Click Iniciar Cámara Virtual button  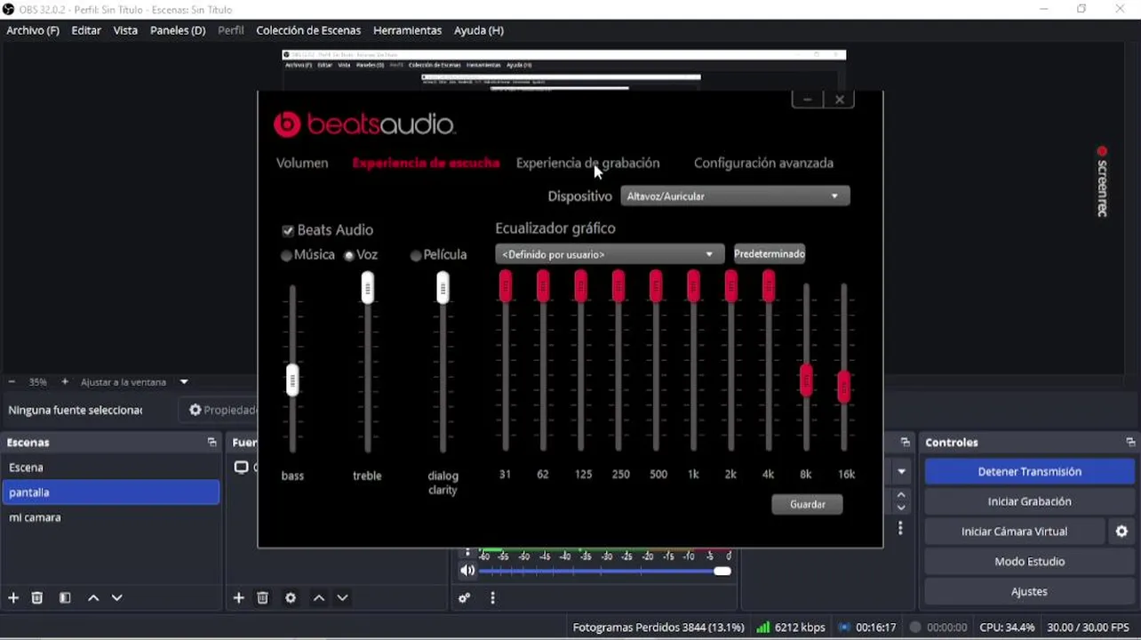click(x=1014, y=532)
